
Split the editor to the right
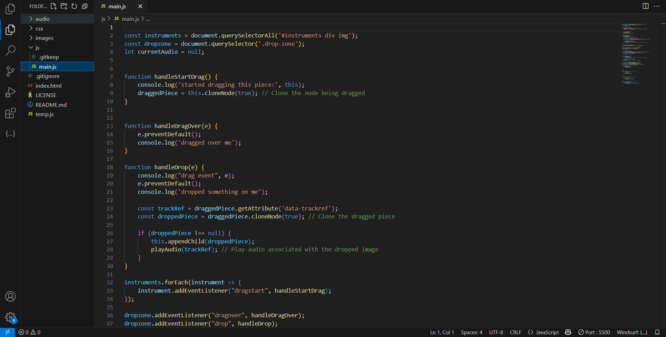pyautogui.click(x=646, y=6)
